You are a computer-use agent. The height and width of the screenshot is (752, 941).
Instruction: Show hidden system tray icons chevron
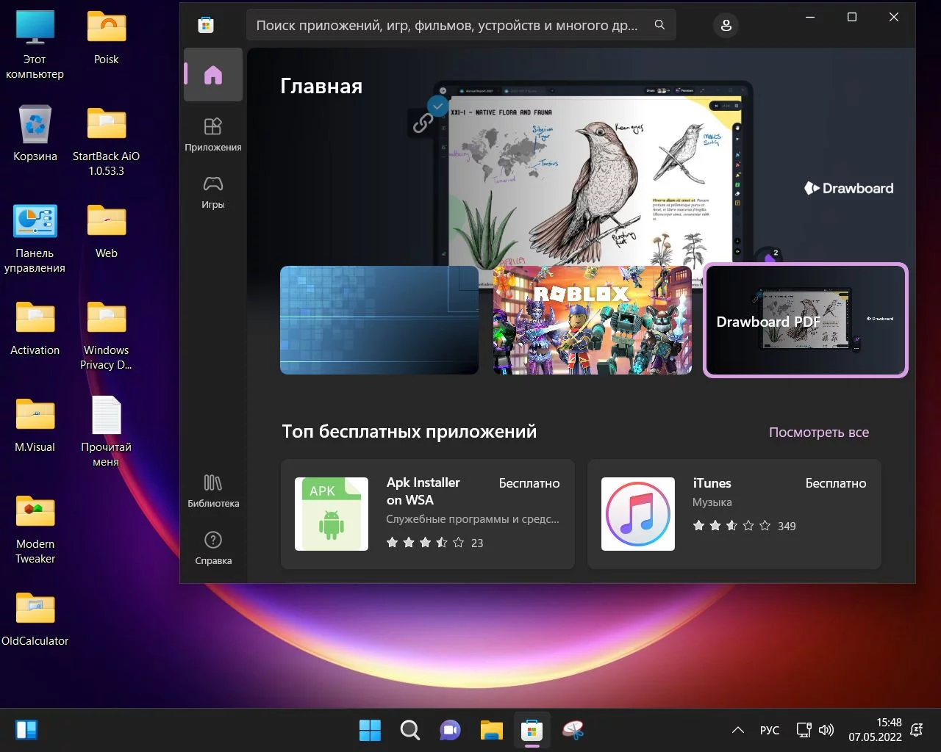tap(737, 730)
